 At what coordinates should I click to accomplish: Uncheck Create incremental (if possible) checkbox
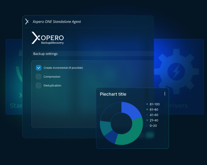click(39, 68)
